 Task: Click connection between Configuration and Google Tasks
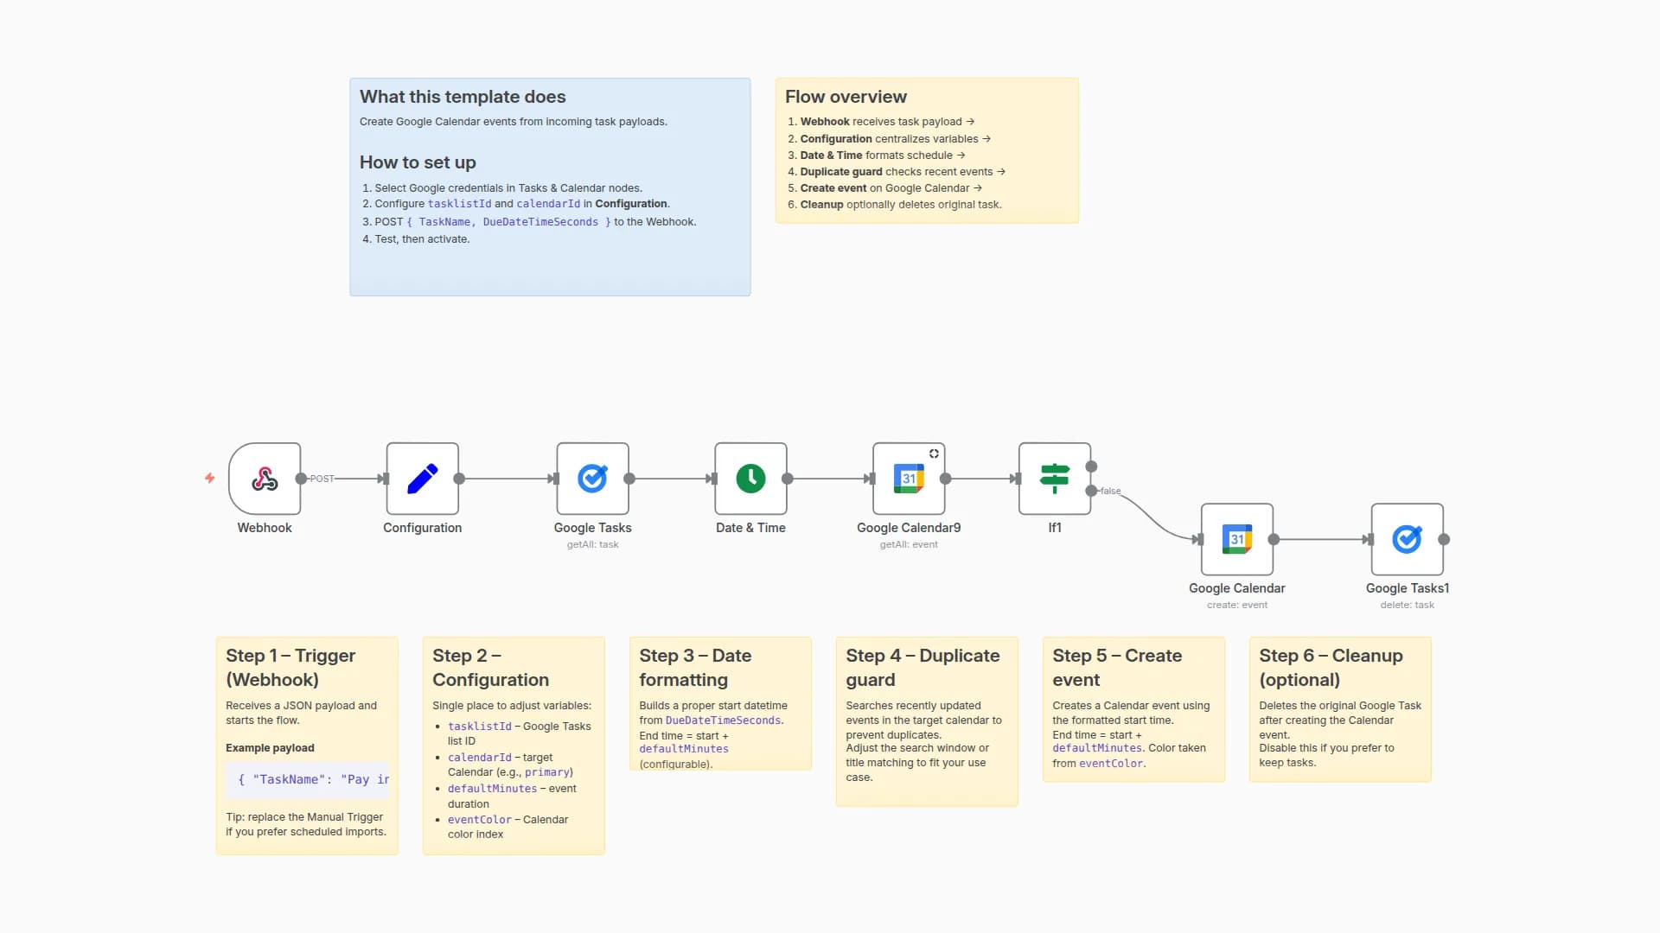click(x=508, y=479)
